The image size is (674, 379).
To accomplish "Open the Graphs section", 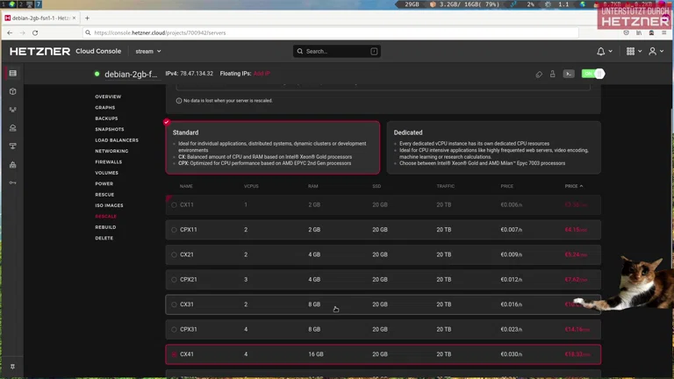I will point(105,107).
